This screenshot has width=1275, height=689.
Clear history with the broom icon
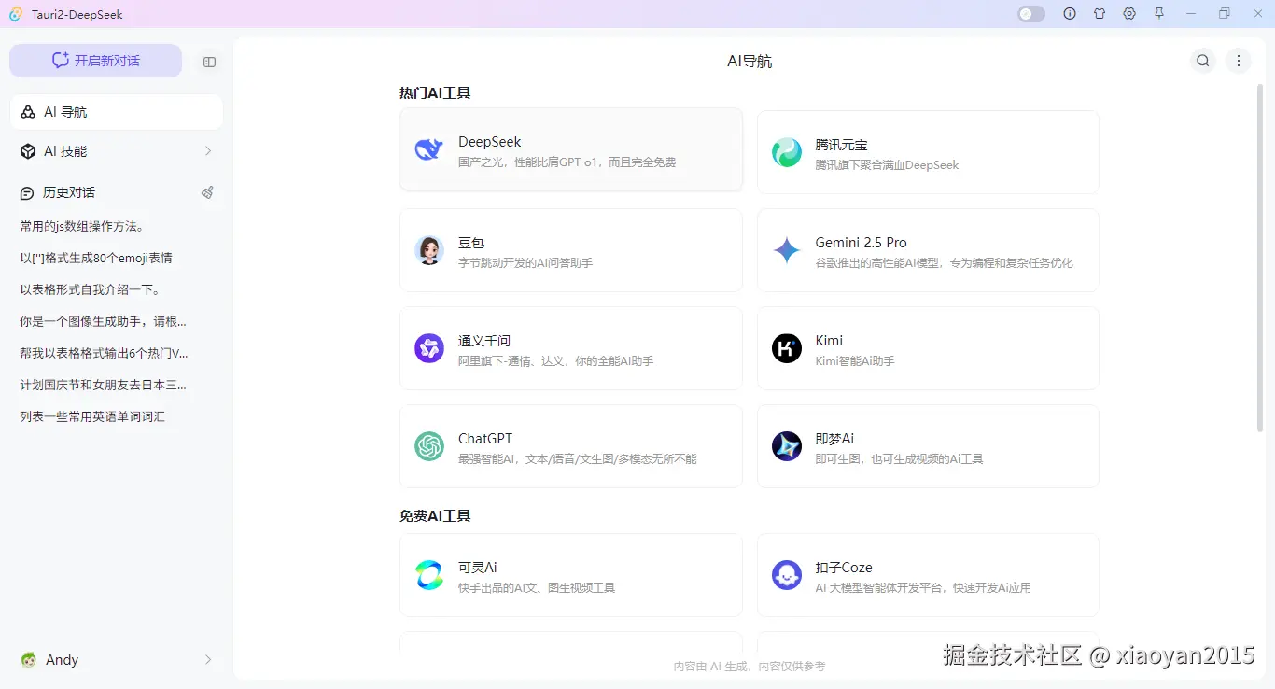click(207, 192)
